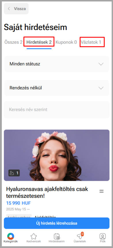
Task: Click the 2025 May 15 date text
Action: [18, 209]
